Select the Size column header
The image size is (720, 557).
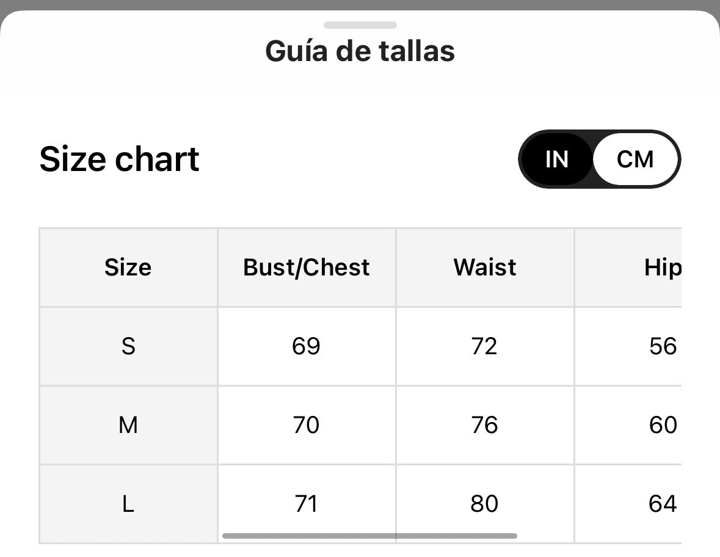coord(128,268)
